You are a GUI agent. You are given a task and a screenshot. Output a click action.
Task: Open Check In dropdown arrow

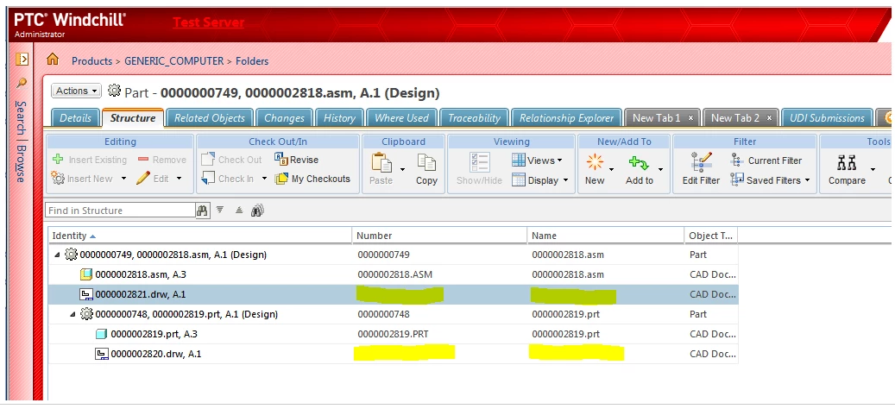point(264,179)
